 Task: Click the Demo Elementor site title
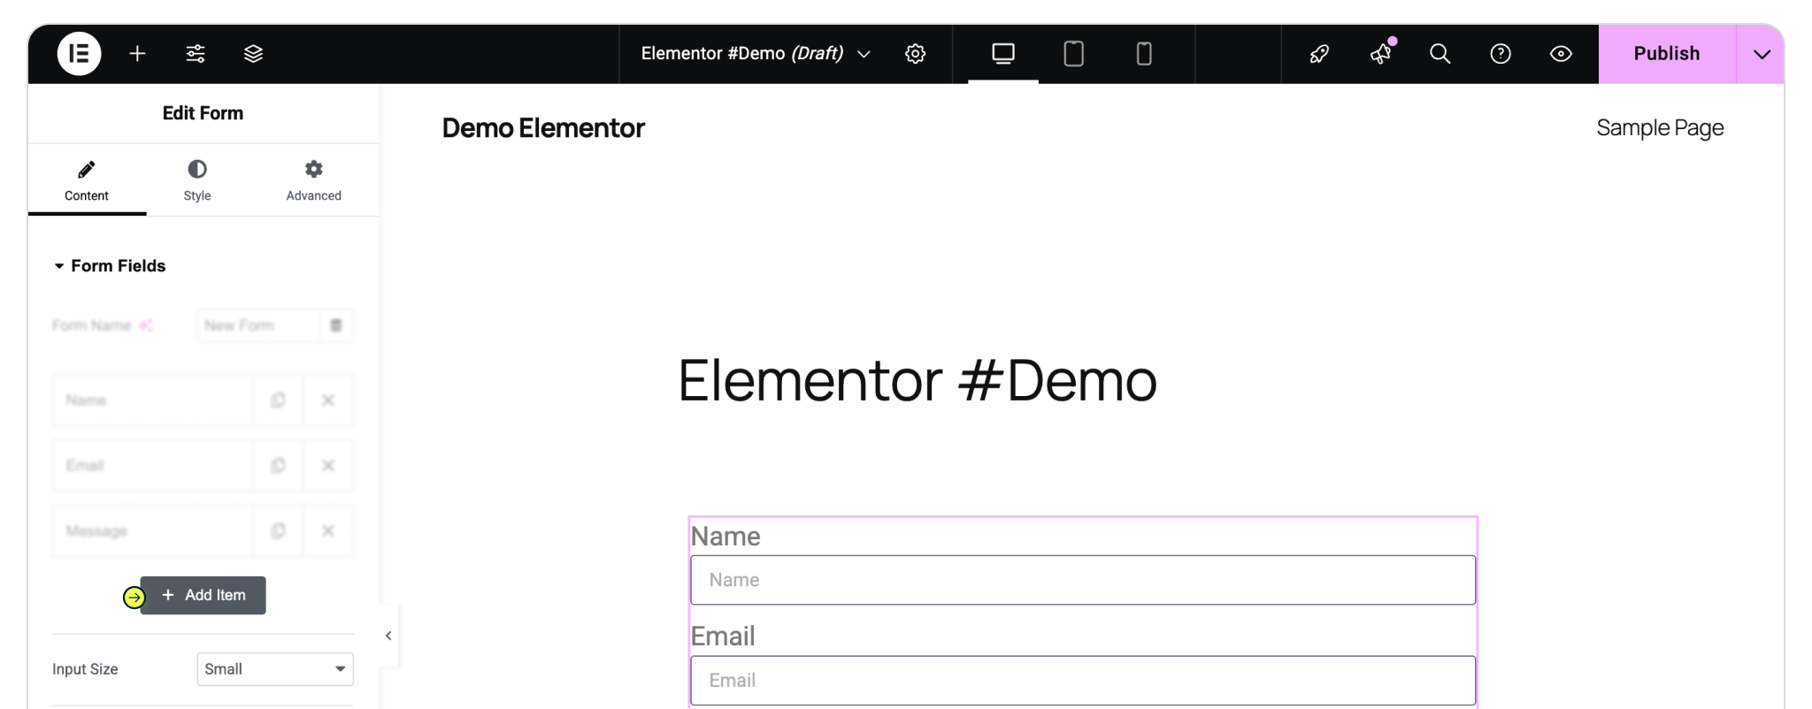[x=543, y=128]
